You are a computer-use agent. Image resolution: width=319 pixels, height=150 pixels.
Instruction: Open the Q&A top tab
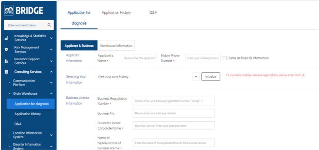tap(153, 13)
